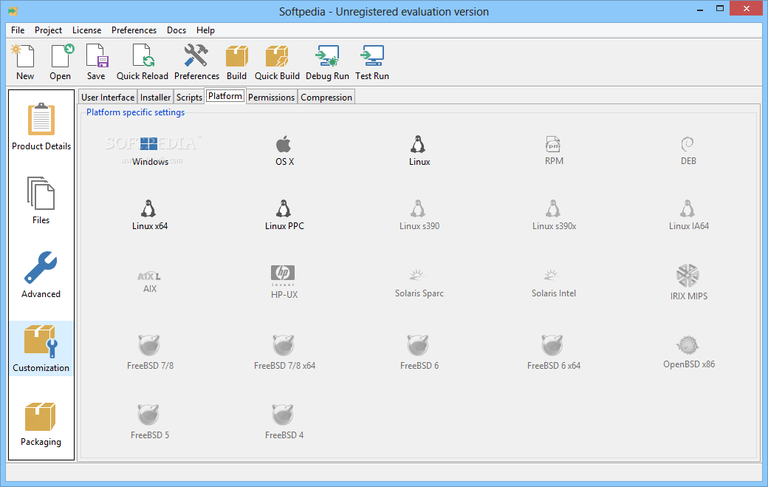The height and width of the screenshot is (487, 768).
Task: Open the Product Details section in the sidebar
Action: pos(41,127)
